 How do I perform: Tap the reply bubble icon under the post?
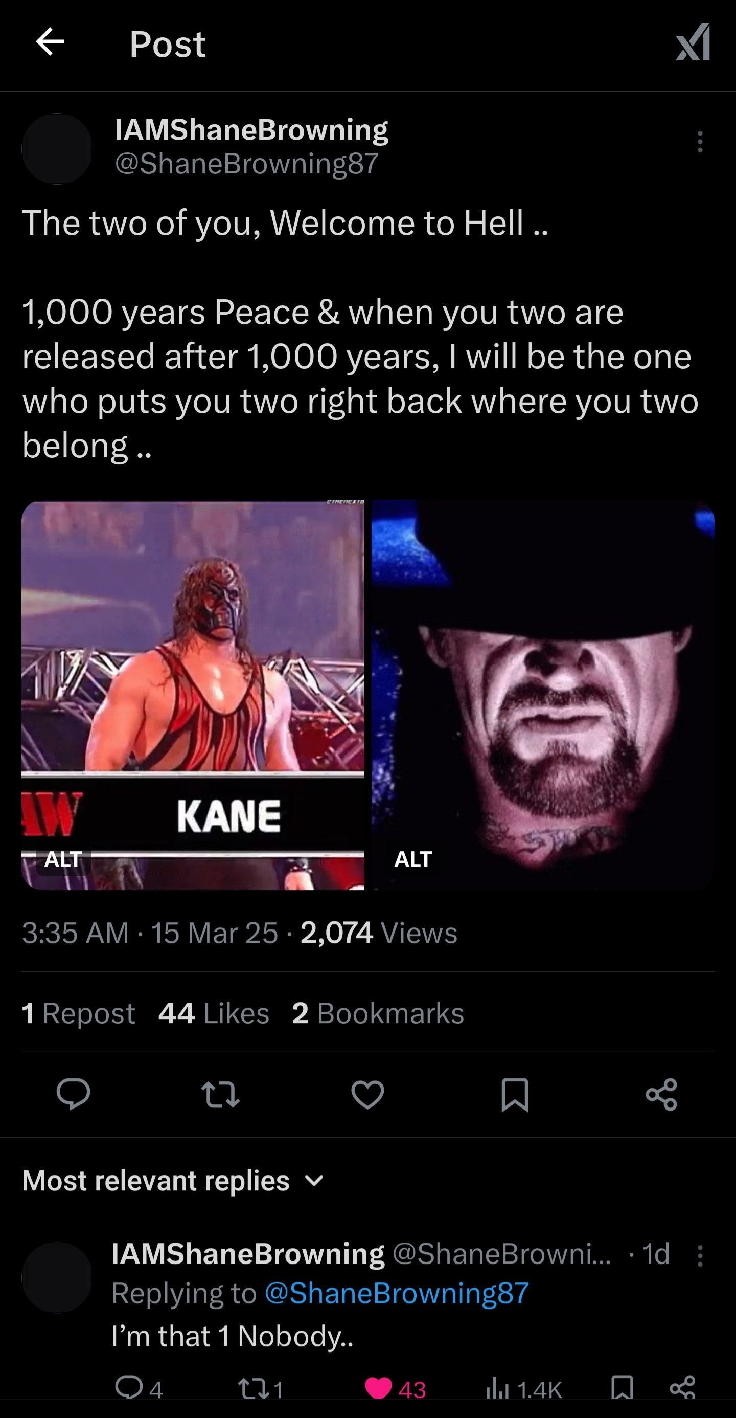pyautogui.click(x=73, y=1093)
